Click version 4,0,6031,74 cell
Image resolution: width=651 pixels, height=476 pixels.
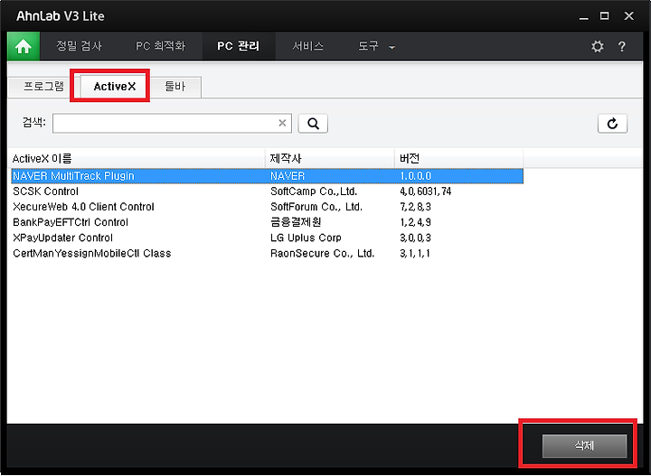coord(426,191)
